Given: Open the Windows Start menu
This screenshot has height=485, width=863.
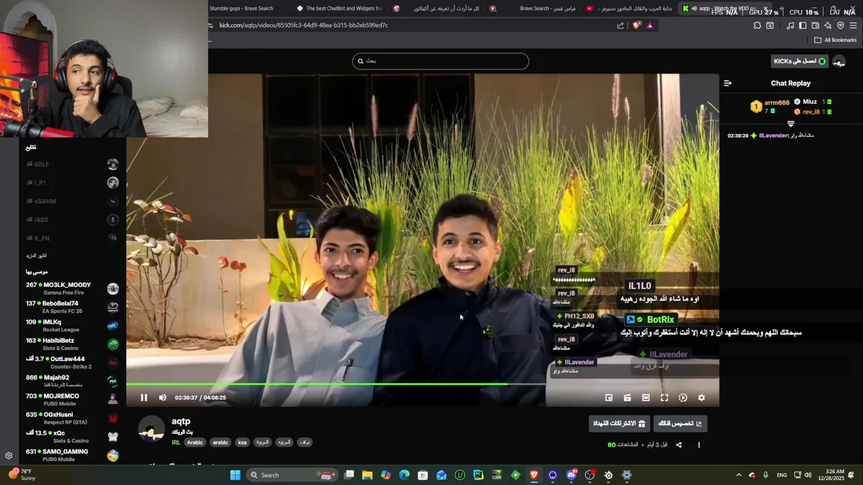Looking at the screenshot, I should [x=235, y=475].
